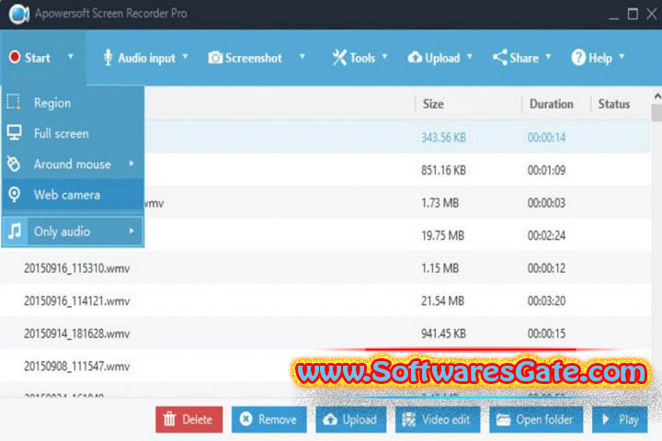Viewport: 662px width, 441px height.
Task: Click the monitor icon for Full screen
Action: (x=14, y=133)
